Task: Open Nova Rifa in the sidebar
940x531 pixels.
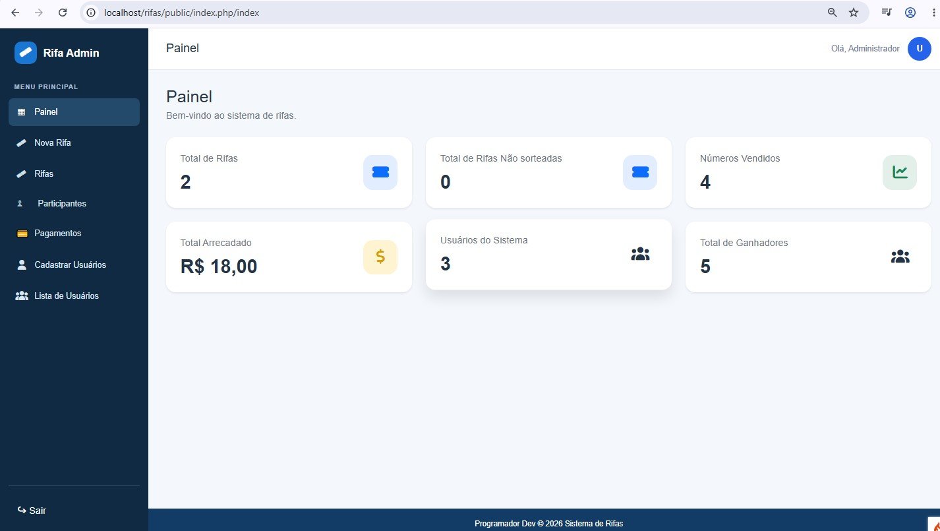Action: click(74, 142)
